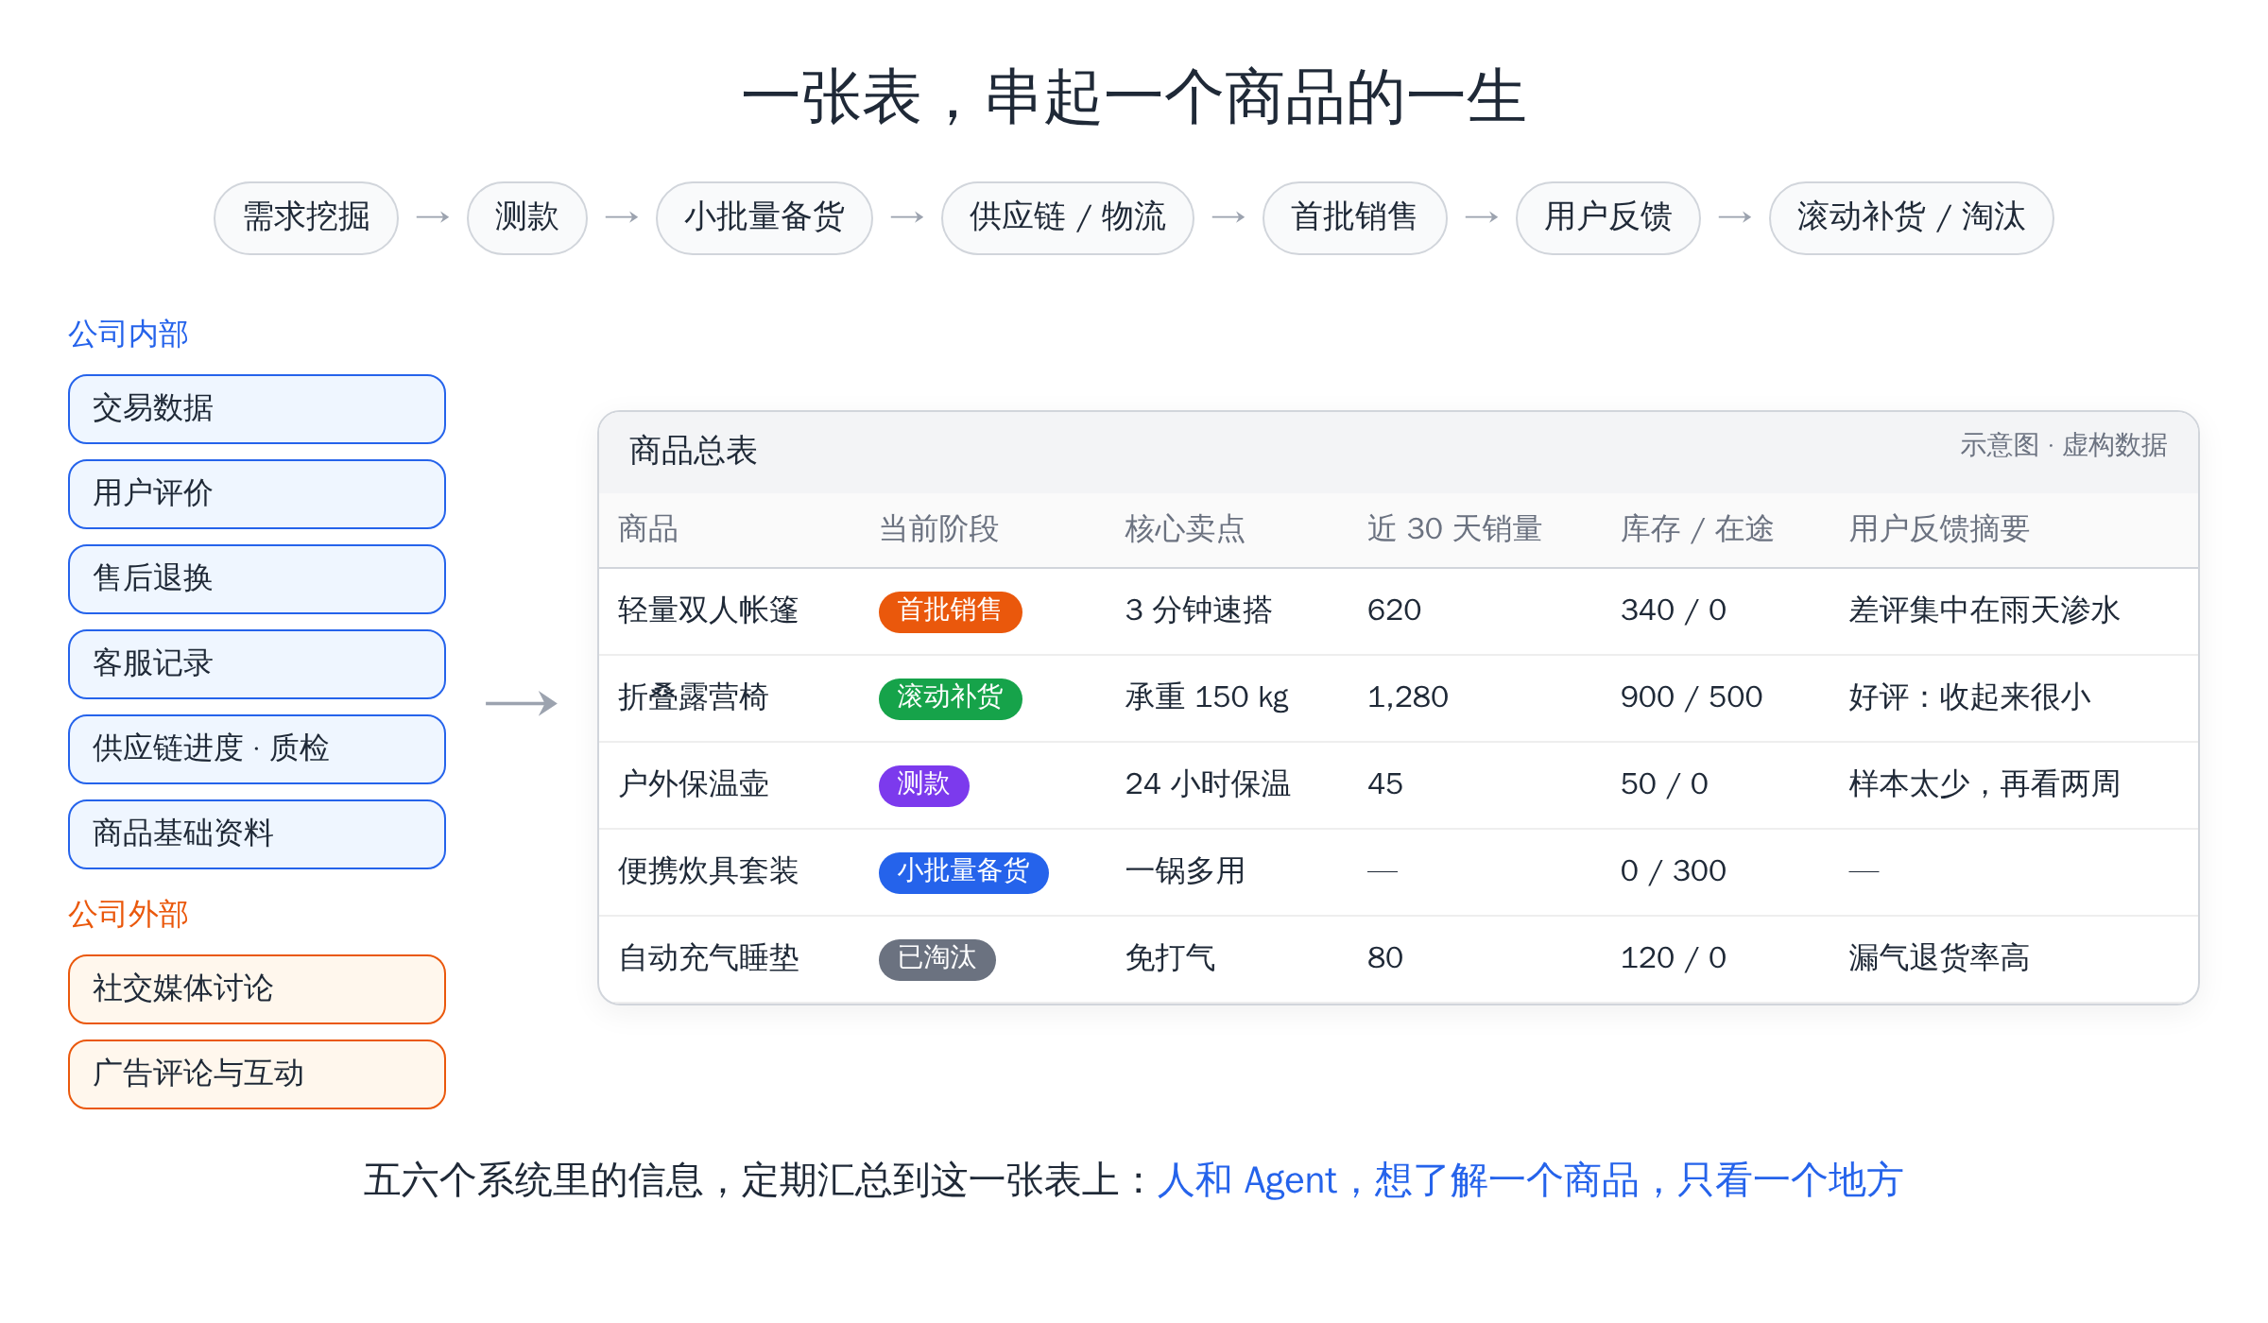Select the 轻量双人帐篷 product cell
Image resolution: width=2268 pixels, height=1323 pixels.
point(709,610)
